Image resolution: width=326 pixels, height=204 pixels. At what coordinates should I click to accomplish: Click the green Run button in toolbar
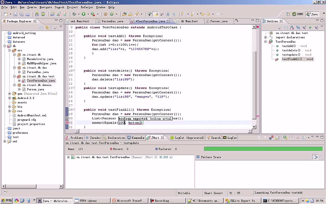coord(83,14)
